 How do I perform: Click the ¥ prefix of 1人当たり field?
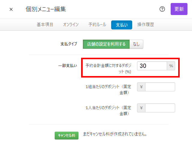click(141, 108)
